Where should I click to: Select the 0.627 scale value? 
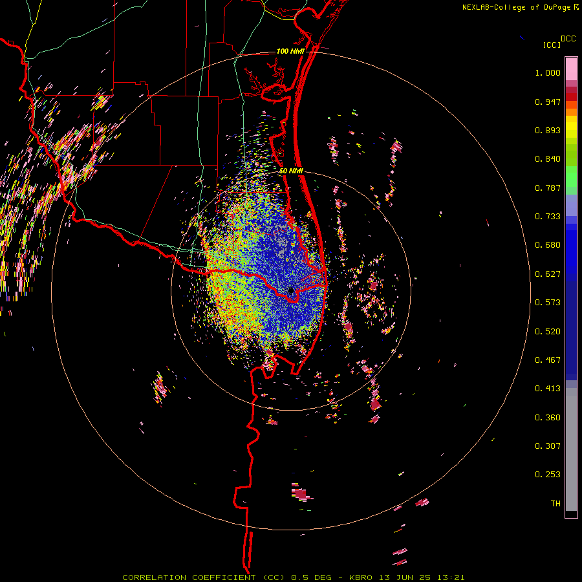(548, 274)
